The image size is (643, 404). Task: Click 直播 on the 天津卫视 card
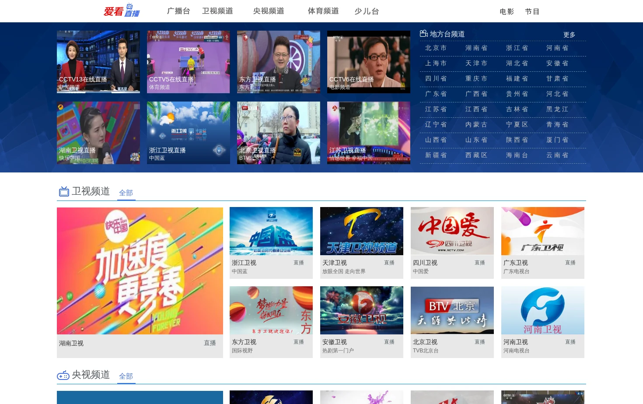point(389,263)
